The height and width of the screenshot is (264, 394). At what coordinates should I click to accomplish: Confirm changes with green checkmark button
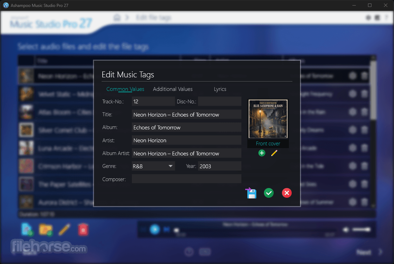pos(268,193)
